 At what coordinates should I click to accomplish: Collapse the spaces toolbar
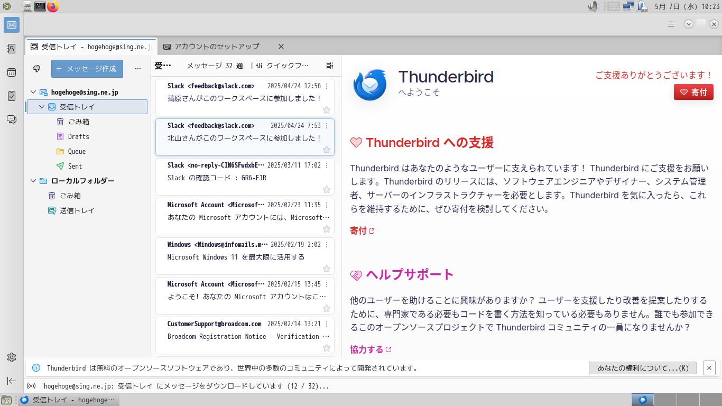pyautogui.click(x=12, y=381)
